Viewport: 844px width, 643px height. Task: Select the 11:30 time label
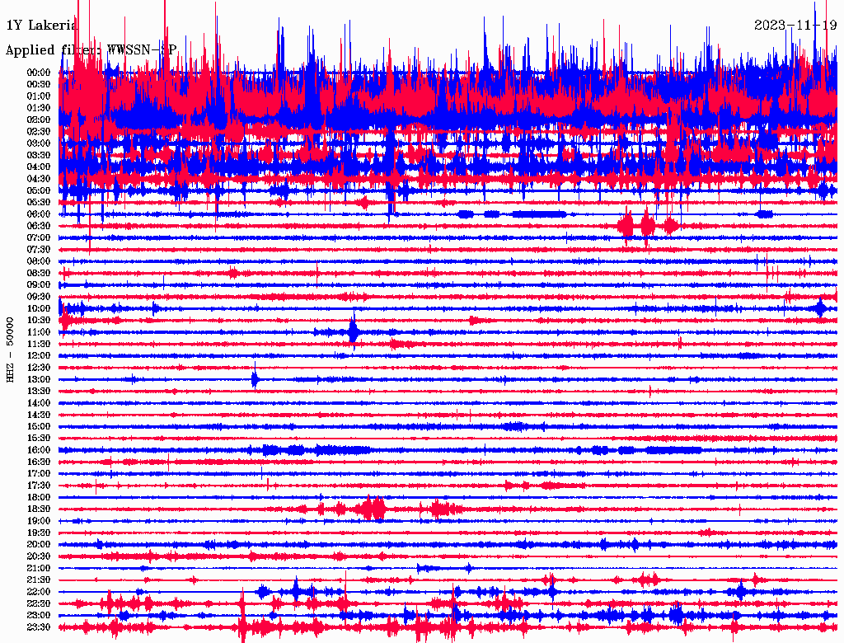pos(39,345)
